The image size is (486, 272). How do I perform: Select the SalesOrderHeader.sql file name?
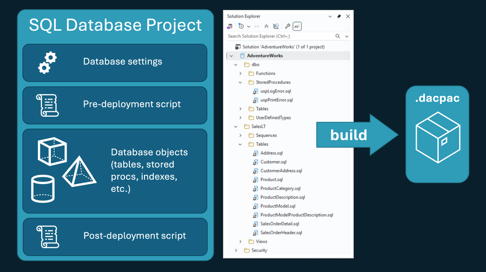(281, 233)
